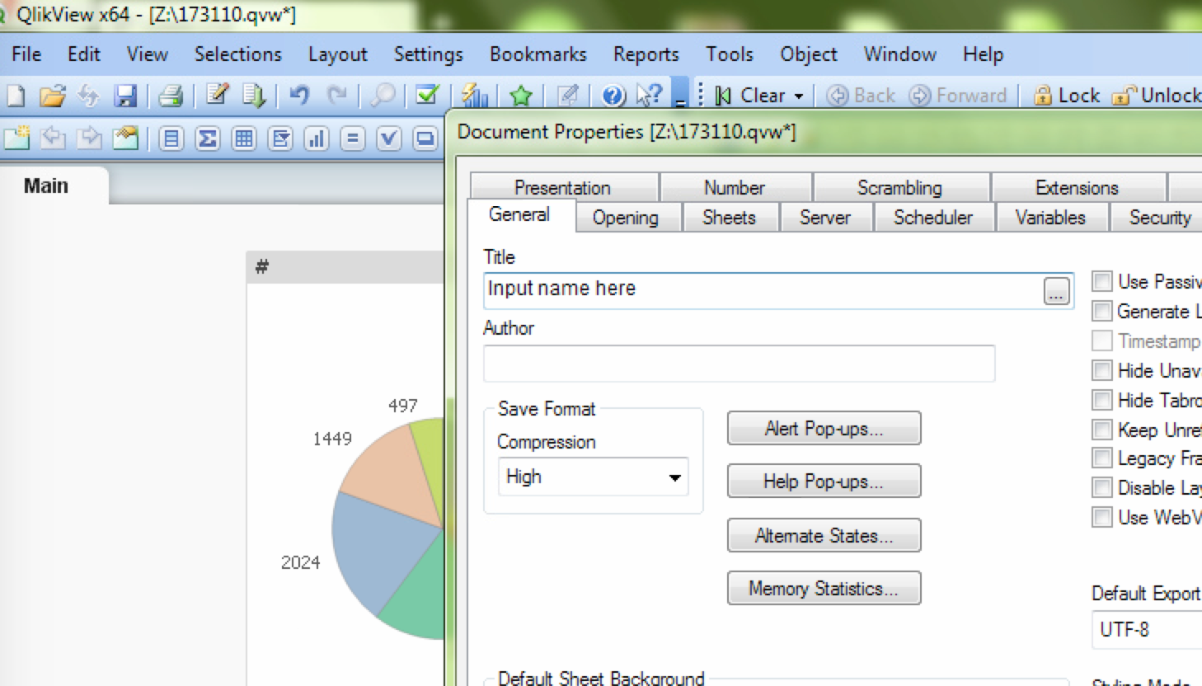
Task: Click the Forward toolbar button
Action: [x=958, y=96]
